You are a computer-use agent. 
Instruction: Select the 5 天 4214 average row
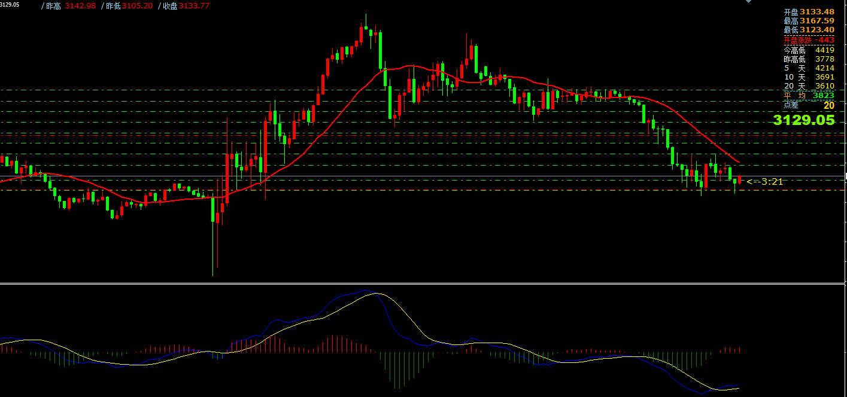[809, 68]
